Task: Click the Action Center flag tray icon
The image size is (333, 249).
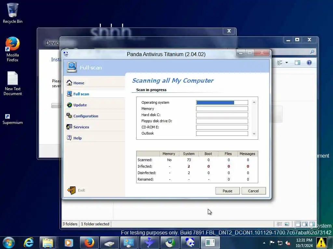Action: click(272, 243)
